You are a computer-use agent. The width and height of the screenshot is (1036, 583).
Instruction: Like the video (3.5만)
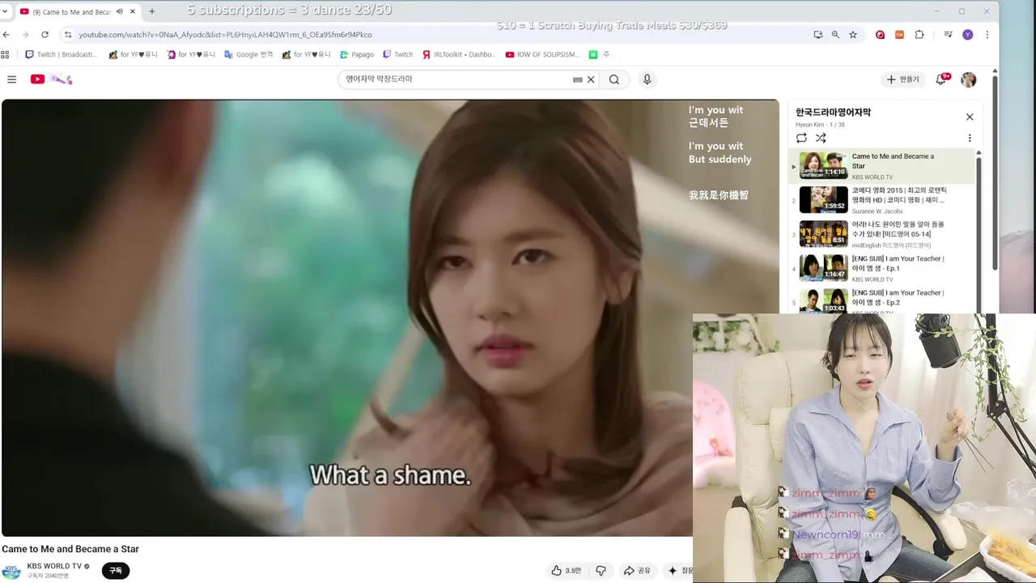(567, 571)
